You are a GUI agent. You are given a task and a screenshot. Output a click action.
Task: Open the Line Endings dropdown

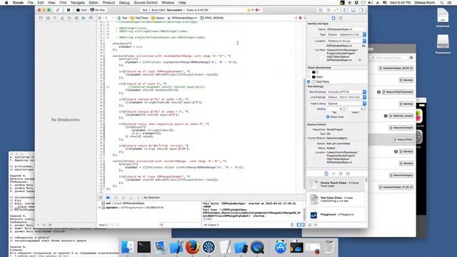346,97
